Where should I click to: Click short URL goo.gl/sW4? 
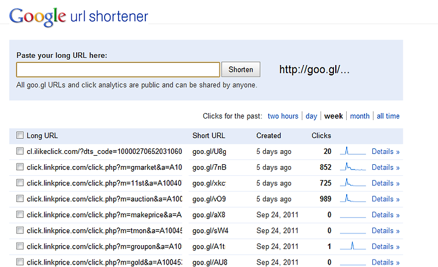(x=210, y=231)
